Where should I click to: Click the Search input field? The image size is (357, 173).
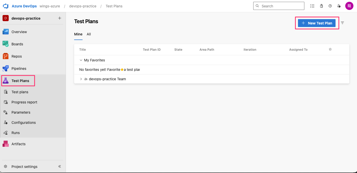coord(281,6)
